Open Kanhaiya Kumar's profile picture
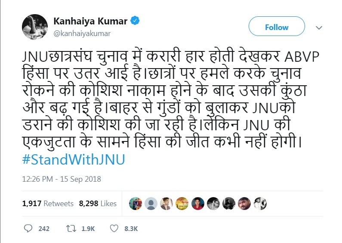342x243 pixels. pos(34,27)
